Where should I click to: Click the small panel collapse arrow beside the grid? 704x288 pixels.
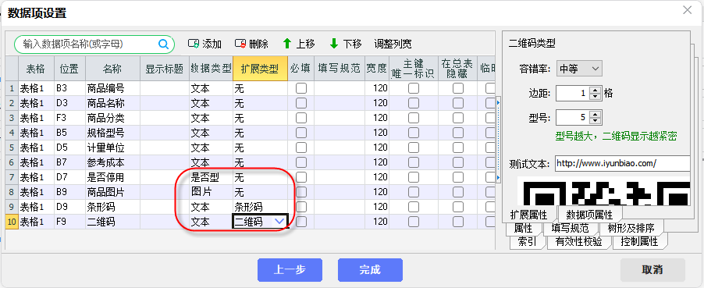(497, 103)
